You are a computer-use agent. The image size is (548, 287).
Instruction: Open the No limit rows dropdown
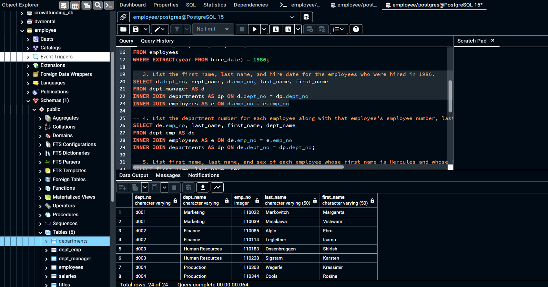212,29
